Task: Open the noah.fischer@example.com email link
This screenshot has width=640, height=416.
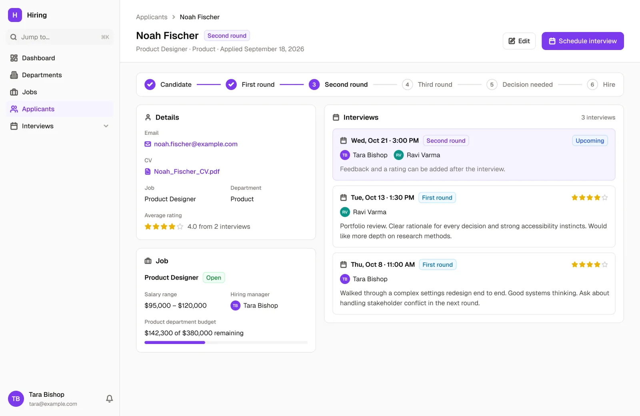Action: click(x=196, y=144)
